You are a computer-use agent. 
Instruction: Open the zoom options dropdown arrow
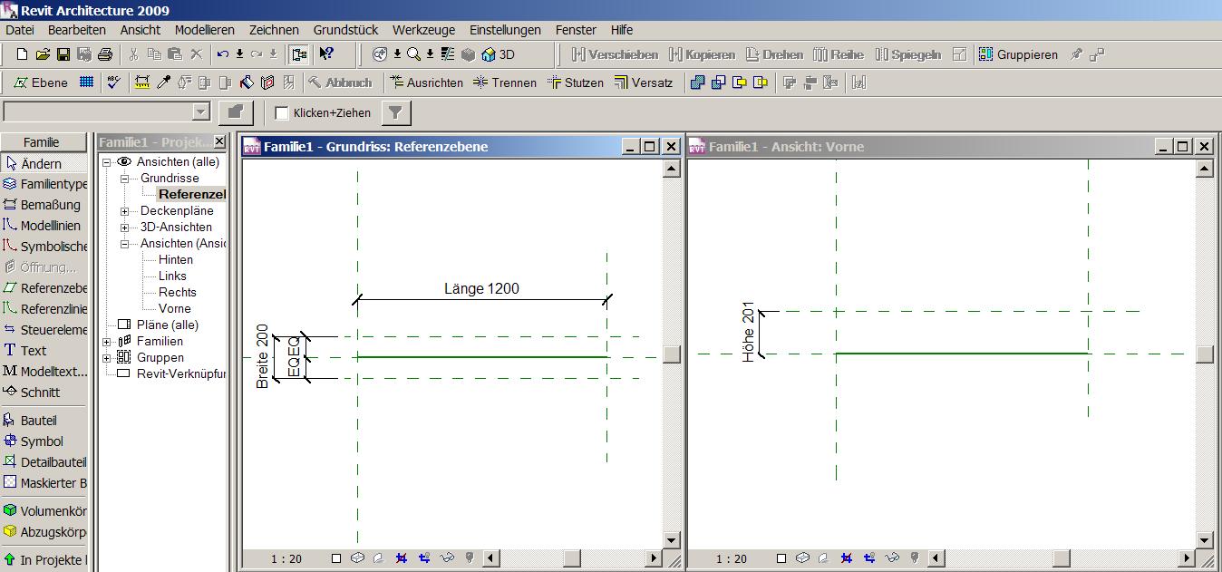click(x=430, y=54)
